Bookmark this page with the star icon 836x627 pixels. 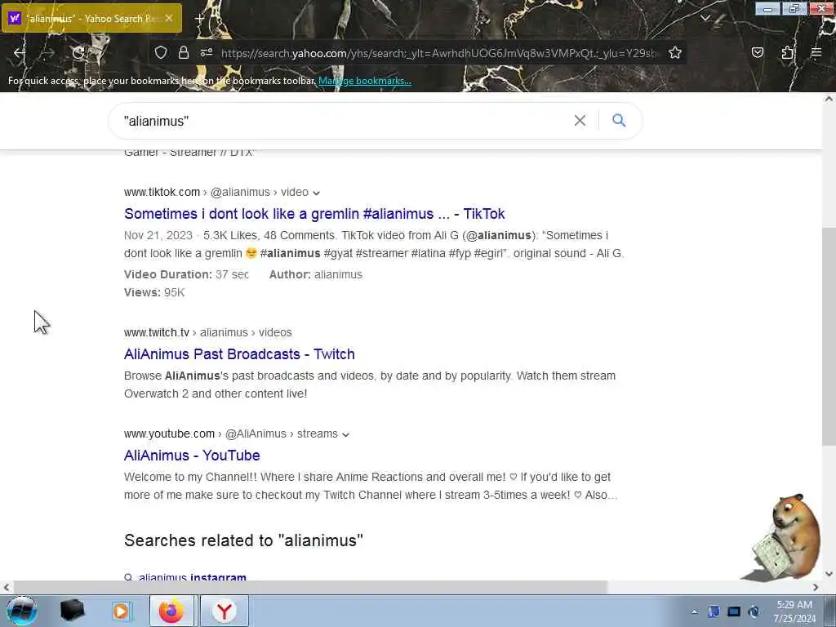pos(675,52)
